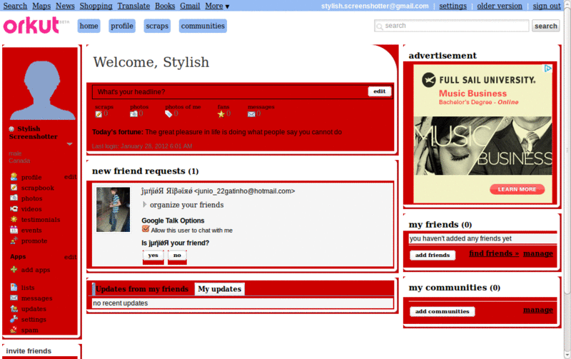Click the settings wrench icon in the sidebar

pos(14,319)
